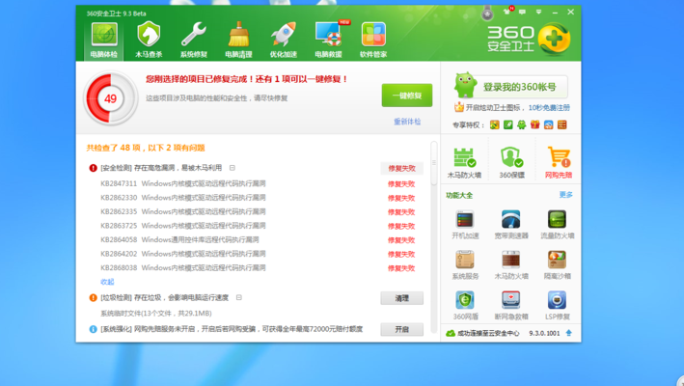Click the score gauge showing 49
The image size is (684, 386).
tap(111, 98)
